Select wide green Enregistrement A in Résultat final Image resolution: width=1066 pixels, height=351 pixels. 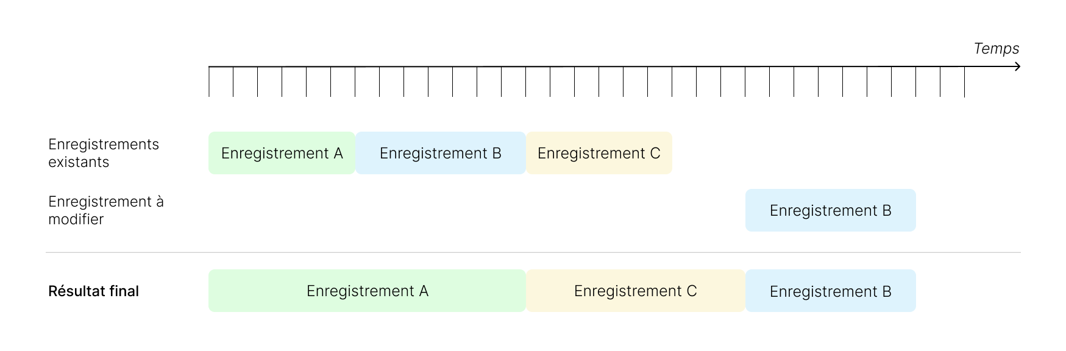tap(367, 291)
